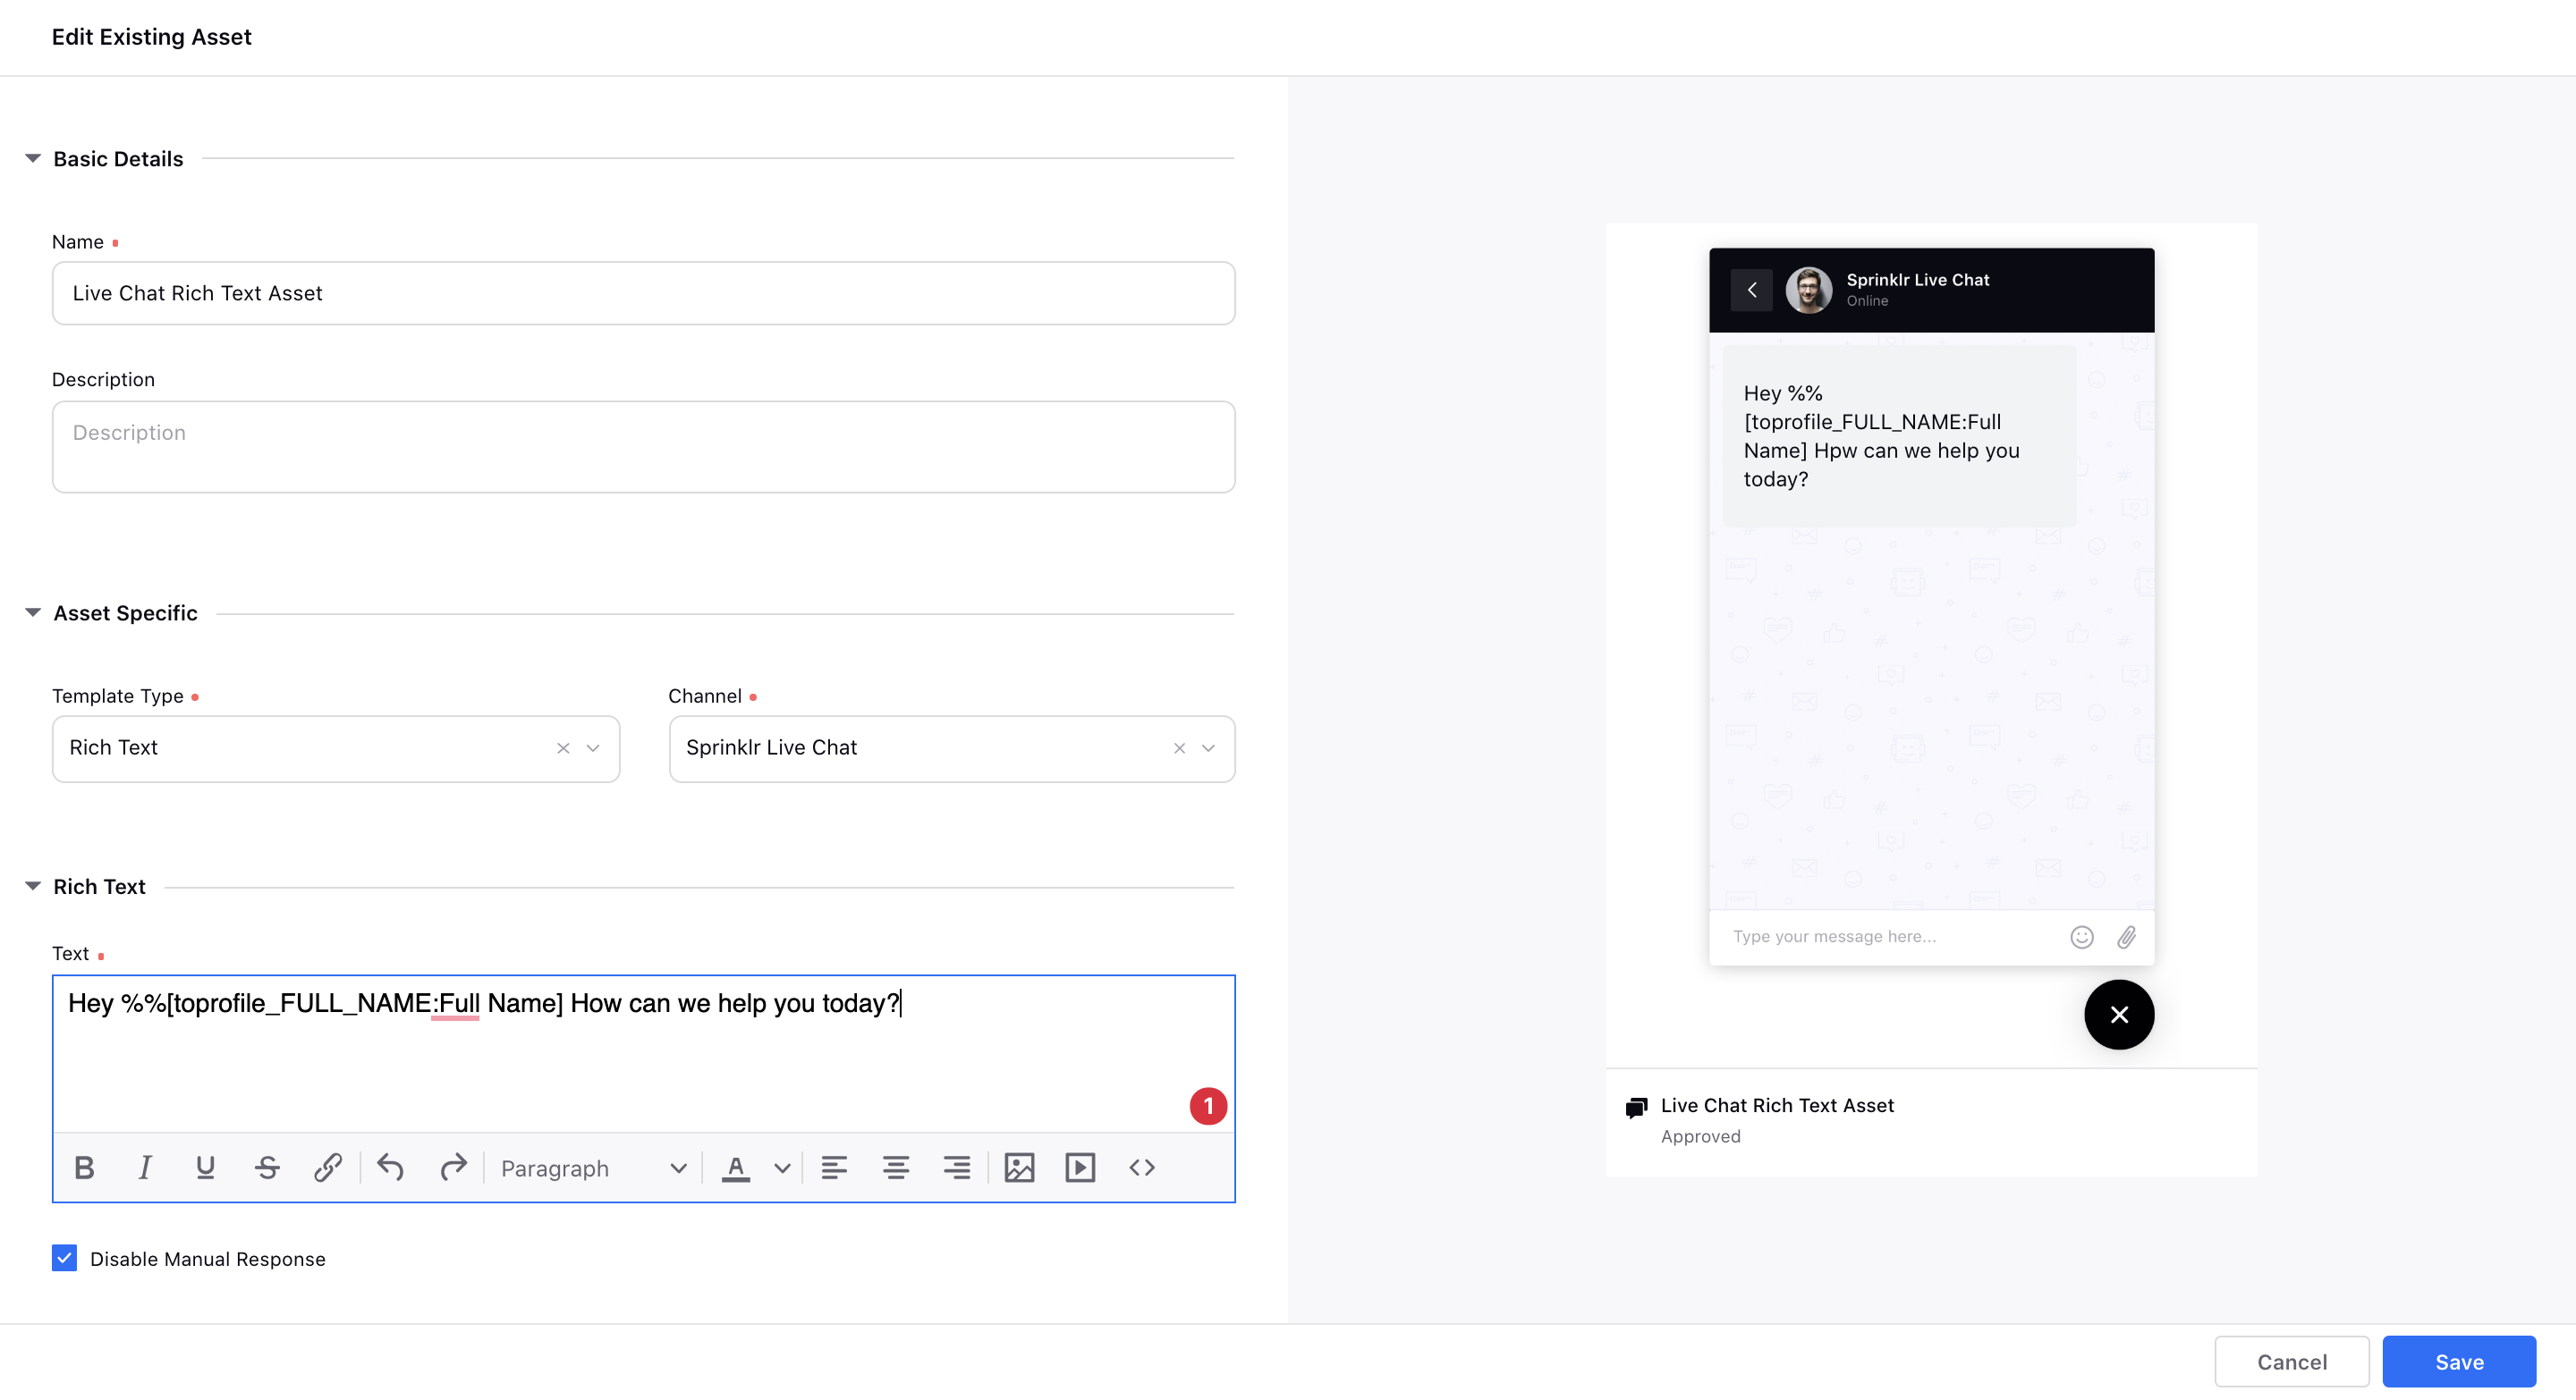Click the 'Approved' status text
The image size is (2576, 1400).
click(1700, 1136)
